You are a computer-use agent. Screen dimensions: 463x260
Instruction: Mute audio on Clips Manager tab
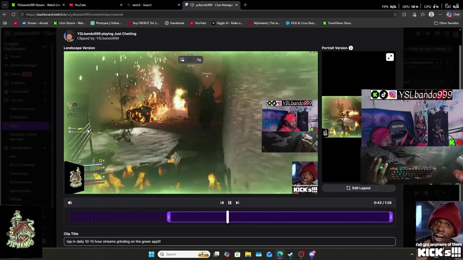(x=192, y=5)
